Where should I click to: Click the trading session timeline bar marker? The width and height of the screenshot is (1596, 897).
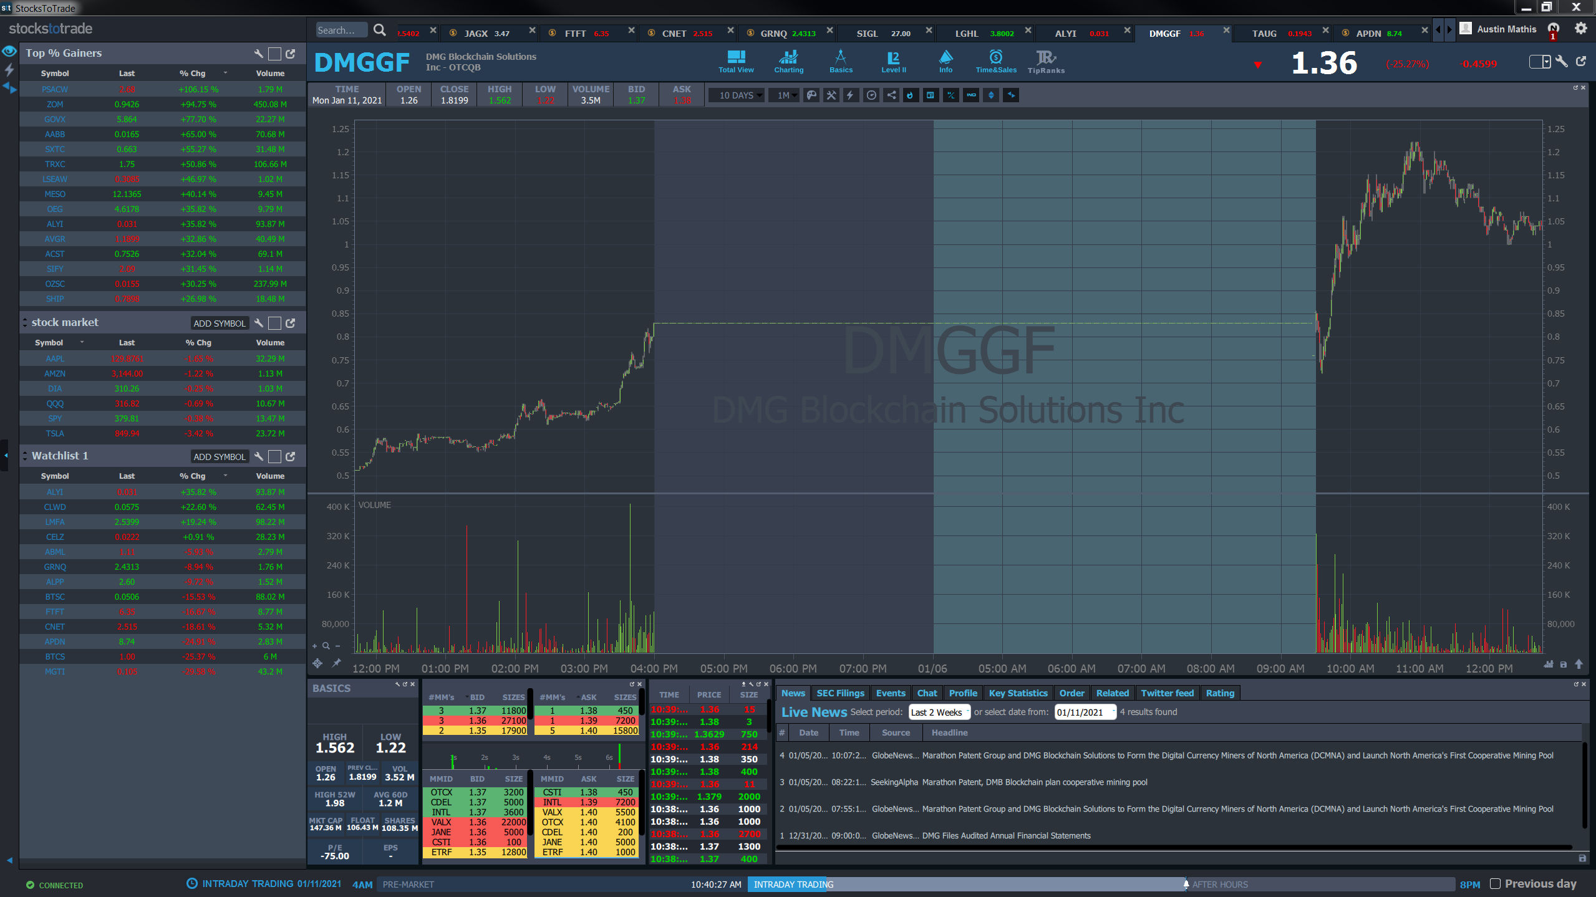click(1186, 884)
